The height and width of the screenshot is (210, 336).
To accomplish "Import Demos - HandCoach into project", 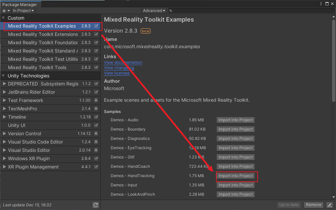I will (x=235, y=166).
